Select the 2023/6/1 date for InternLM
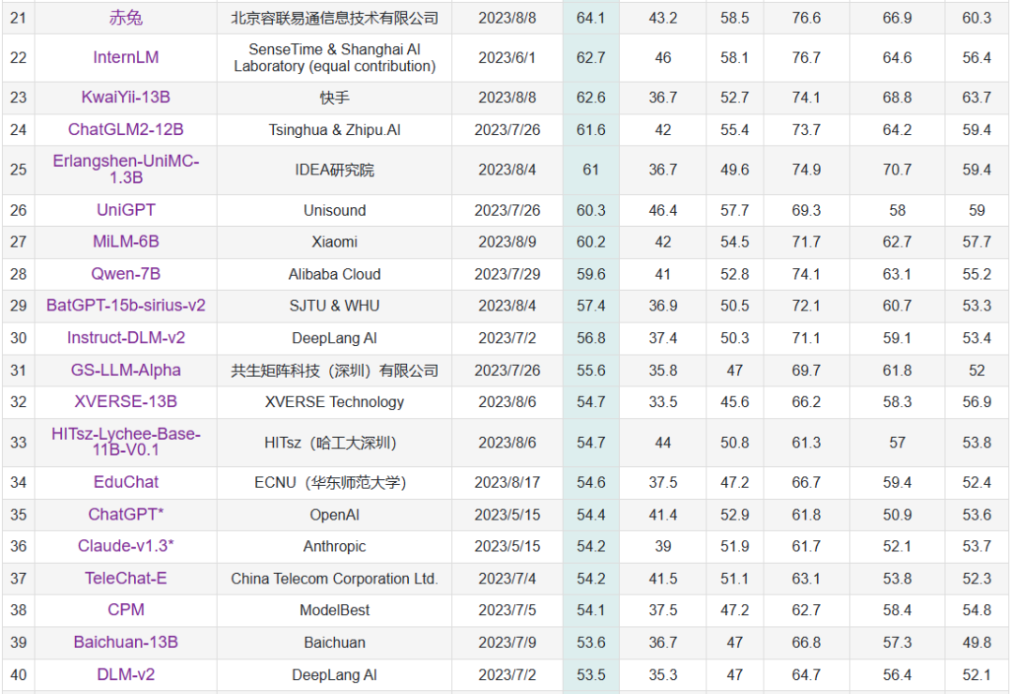The height and width of the screenshot is (694, 1013). [507, 58]
